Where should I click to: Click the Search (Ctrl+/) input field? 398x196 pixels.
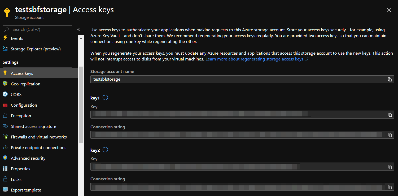pyautogui.click(x=37, y=29)
